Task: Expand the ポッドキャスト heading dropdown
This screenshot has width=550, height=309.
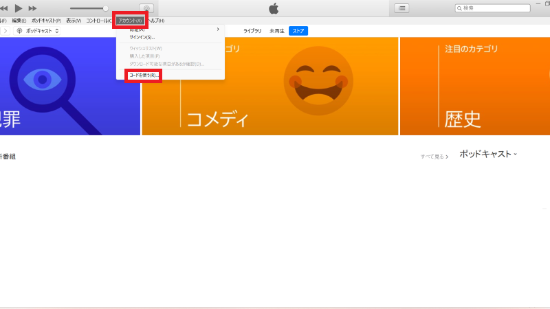Action: (488, 154)
